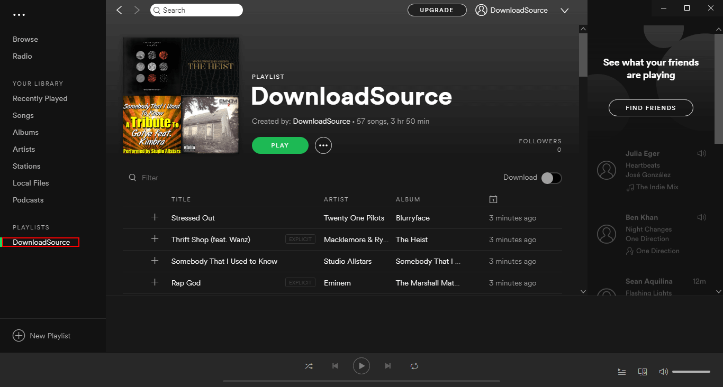
Task: Skip to previous track
Action: [x=335, y=366]
